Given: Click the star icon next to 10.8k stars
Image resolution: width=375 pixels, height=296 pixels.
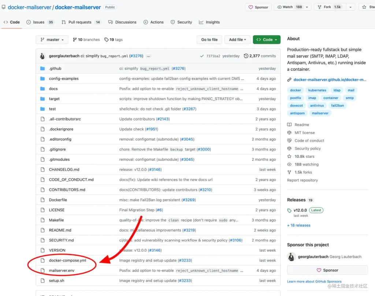Looking at the screenshot, I should (289, 157).
